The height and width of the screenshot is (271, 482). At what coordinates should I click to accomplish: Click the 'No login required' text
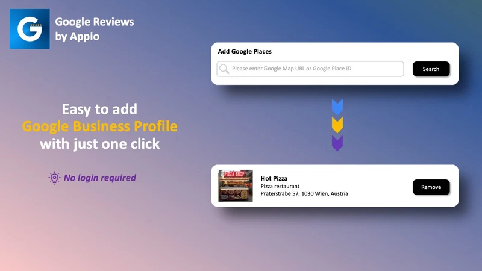pyautogui.click(x=100, y=178)
